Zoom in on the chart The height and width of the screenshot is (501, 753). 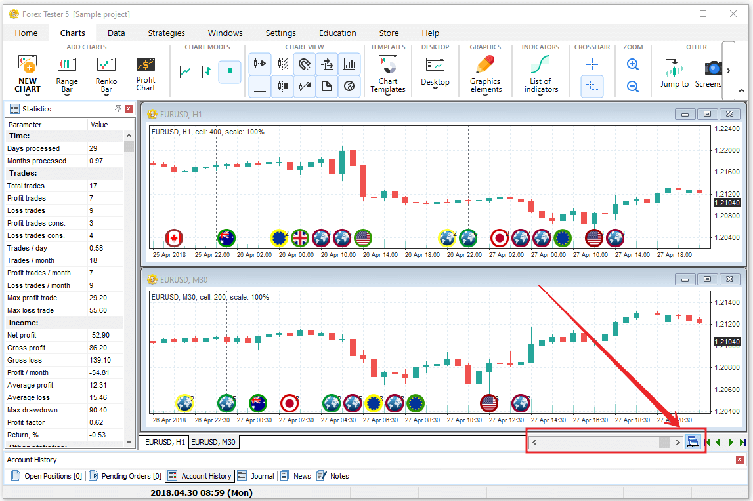click(633, 64)
